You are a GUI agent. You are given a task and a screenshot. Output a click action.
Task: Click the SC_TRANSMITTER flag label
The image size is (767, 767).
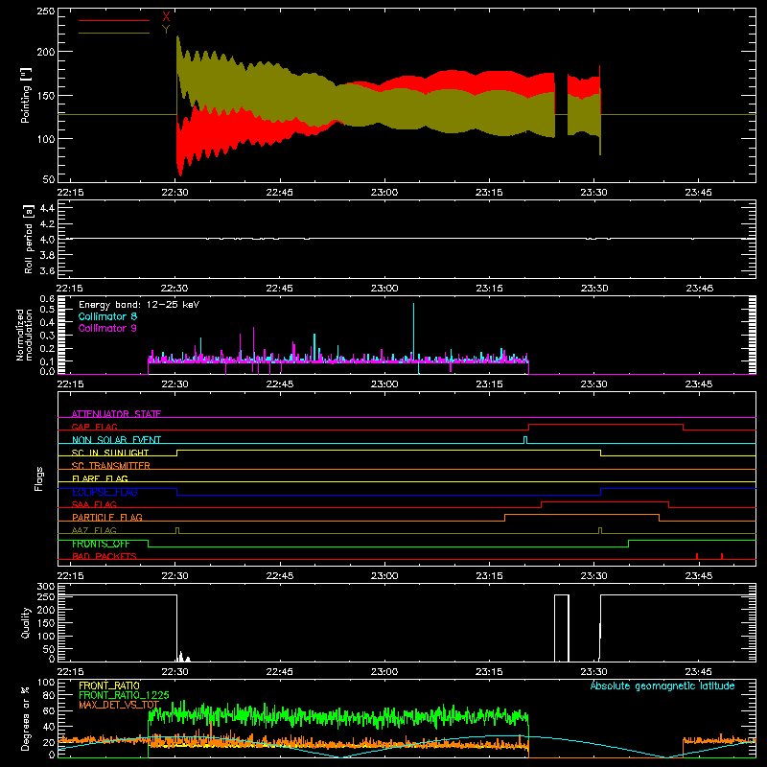[x=111, y=466]
